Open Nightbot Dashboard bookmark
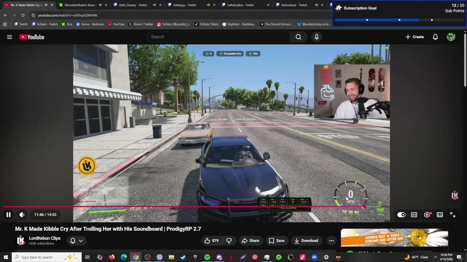Viewport: 467px width, 262px height. point(239,24)
